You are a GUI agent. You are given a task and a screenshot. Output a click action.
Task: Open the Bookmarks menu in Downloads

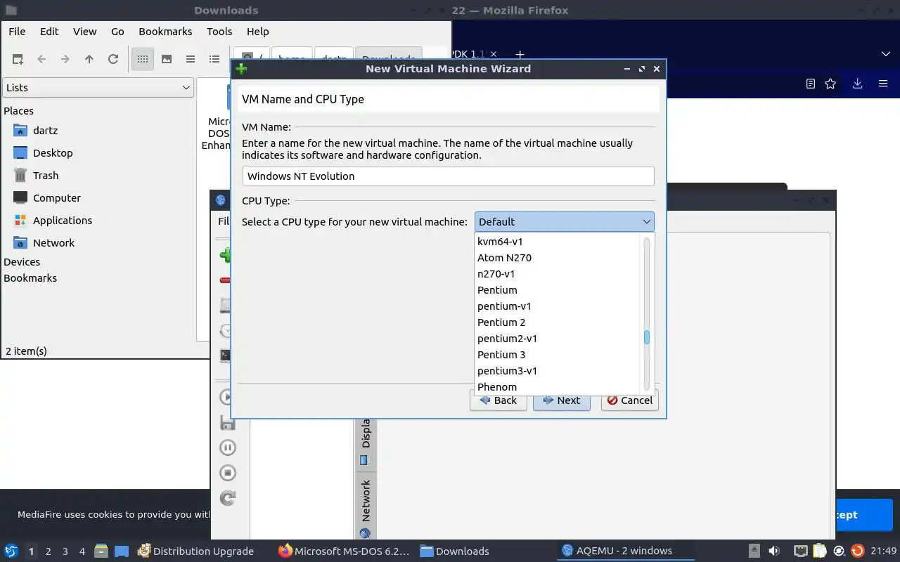click(x=165, y=31)
